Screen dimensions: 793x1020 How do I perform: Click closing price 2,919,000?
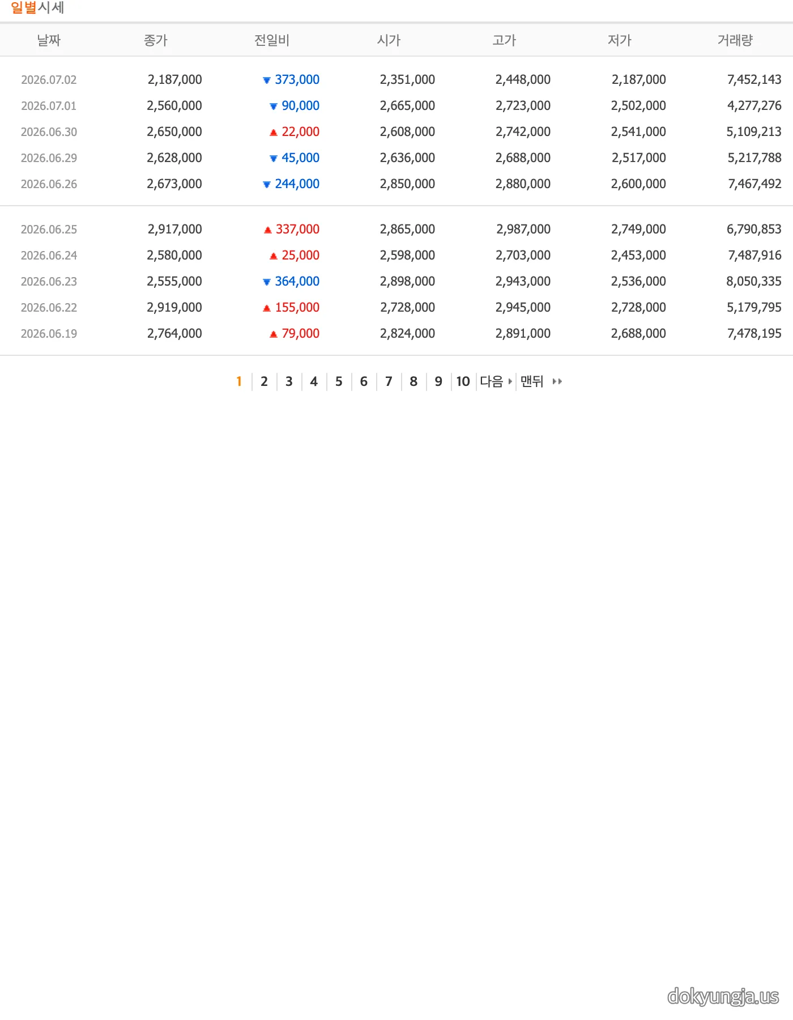click(x=174, y=308)
